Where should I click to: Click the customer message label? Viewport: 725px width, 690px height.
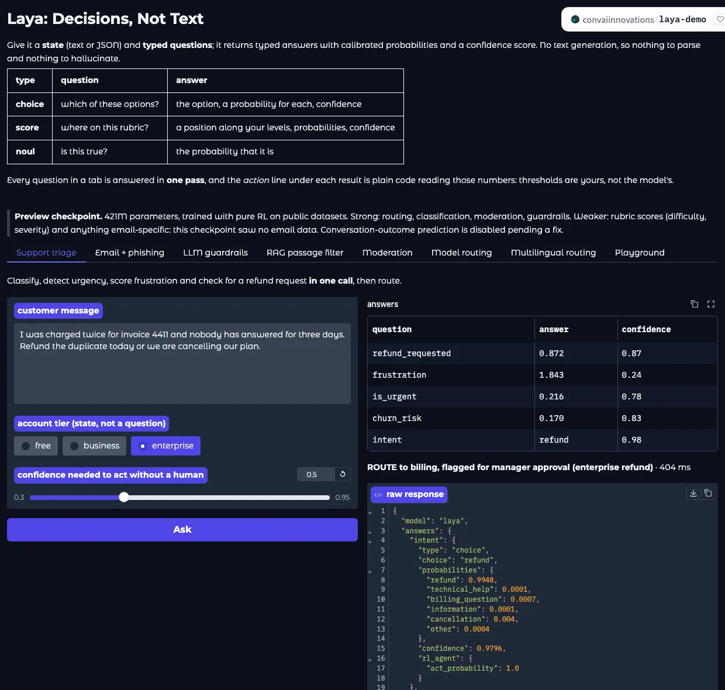[58, 310]
